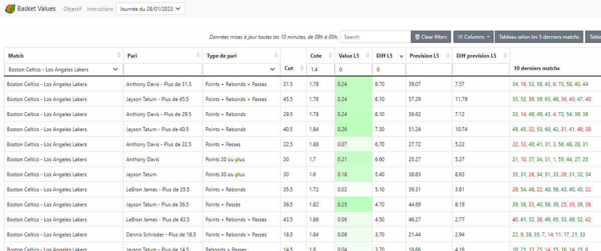
Task: Sort by the Pari column arrows
Action: pos(198,55)
